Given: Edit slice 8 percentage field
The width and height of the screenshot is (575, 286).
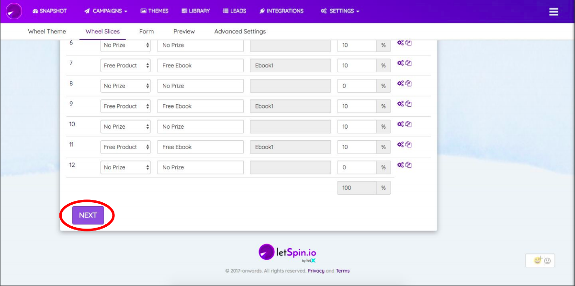Looking at the screenshot, I should (357, 86).
